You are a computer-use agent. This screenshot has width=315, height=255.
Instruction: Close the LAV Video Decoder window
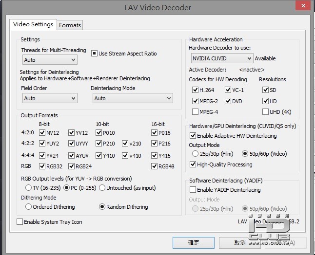[x=303, y=6]
